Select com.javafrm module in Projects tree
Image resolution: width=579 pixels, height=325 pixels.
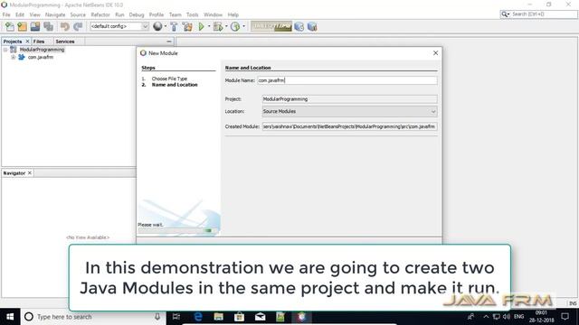click(x=41, y=57)
